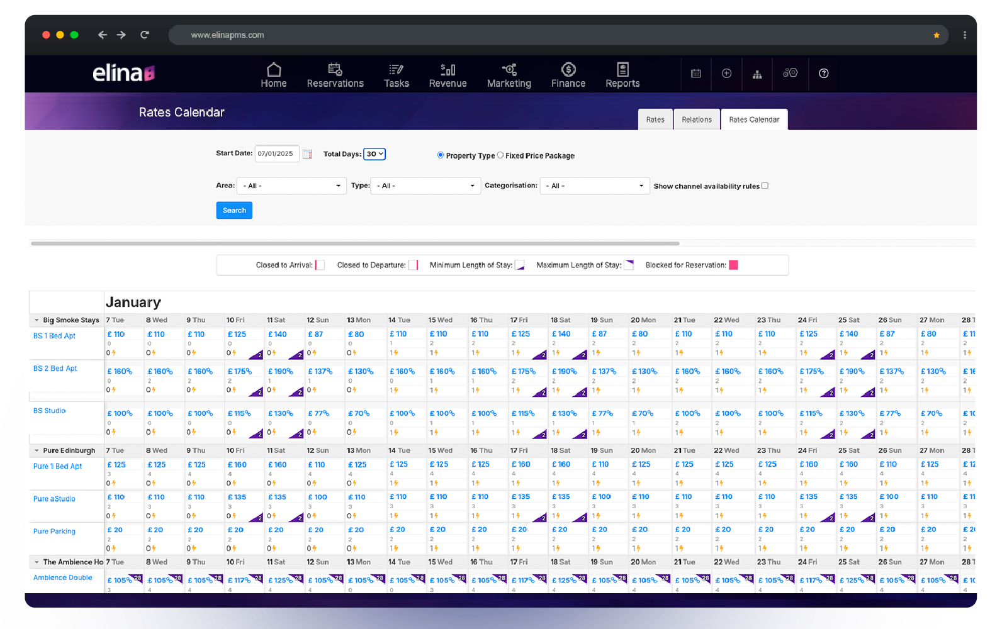This screenshot has width=1007, height=629.
Task: Click the blue Search button
Action: [x=234, y=211]
